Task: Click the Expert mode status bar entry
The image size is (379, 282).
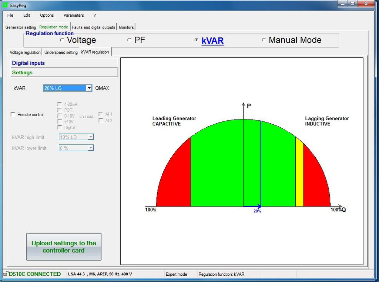Action: (x=177, y=274)
